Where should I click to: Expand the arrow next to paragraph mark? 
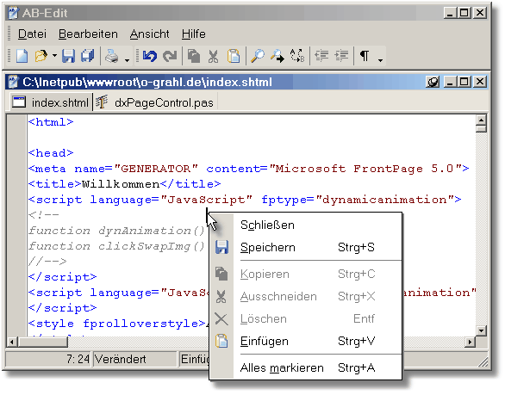tap(380, 60)
